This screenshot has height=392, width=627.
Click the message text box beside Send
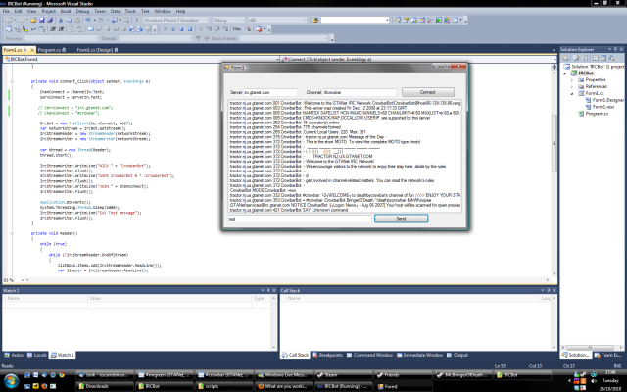(300, 219)
